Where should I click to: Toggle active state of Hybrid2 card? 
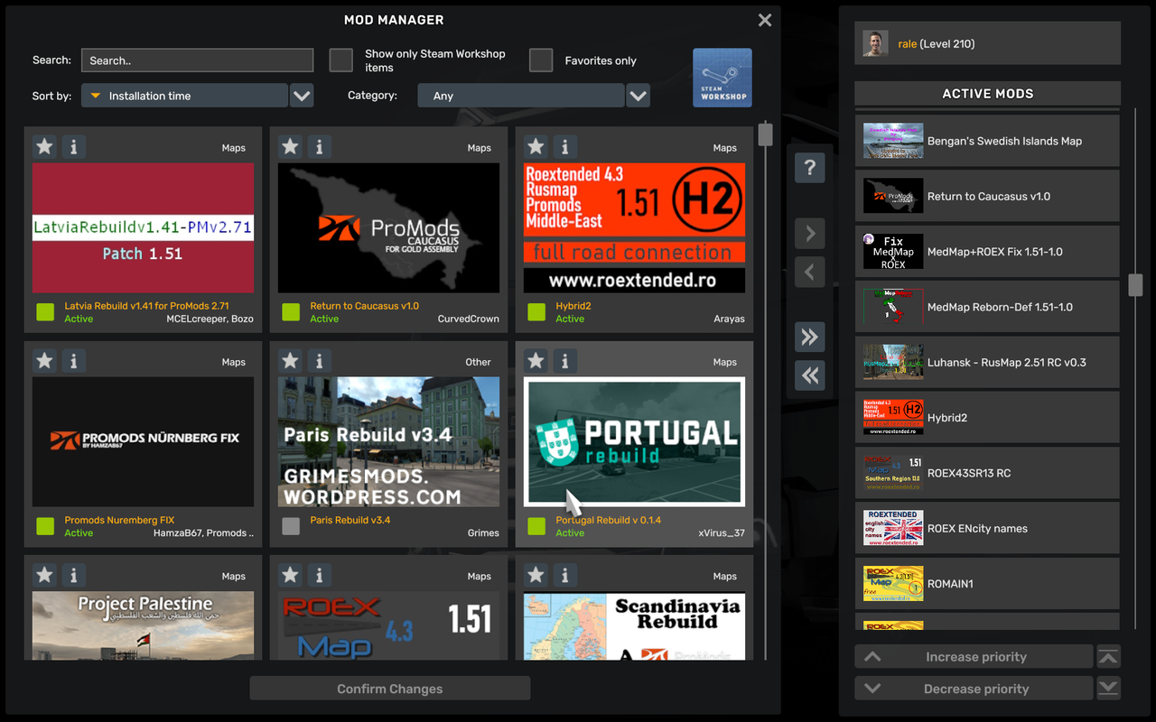click(536, 312)
